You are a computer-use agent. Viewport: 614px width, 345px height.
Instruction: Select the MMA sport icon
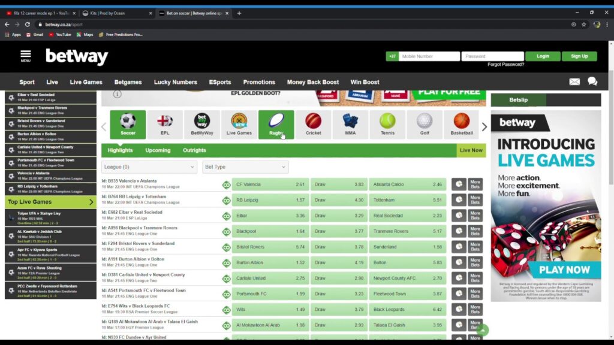350,125
